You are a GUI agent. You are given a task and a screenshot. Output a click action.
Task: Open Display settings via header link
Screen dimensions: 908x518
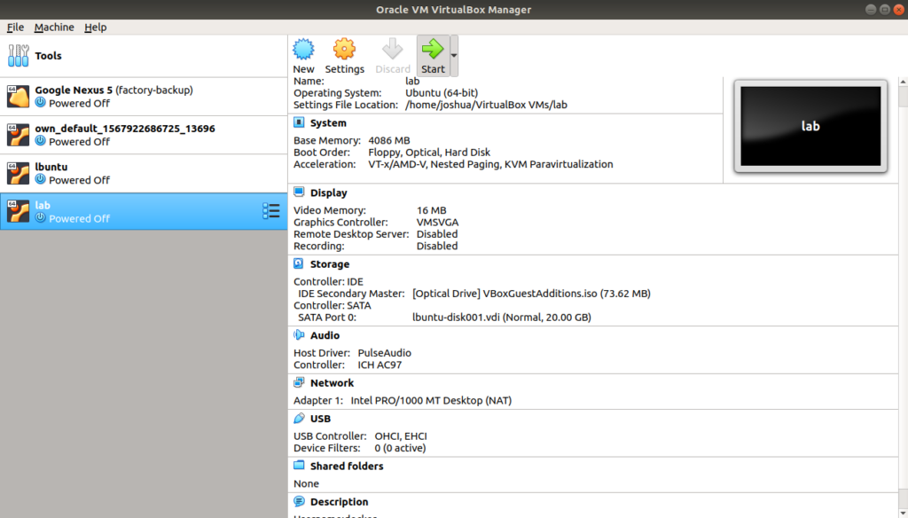(328, 193)
